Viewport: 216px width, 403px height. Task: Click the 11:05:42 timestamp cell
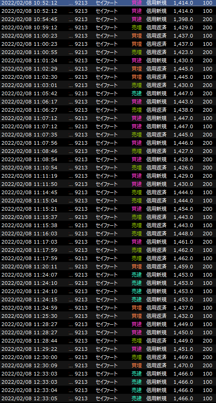[29, 93]
